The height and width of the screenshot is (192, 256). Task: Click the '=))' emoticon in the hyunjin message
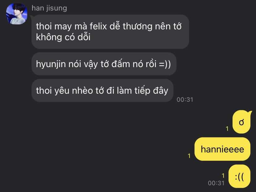(165, 64)
